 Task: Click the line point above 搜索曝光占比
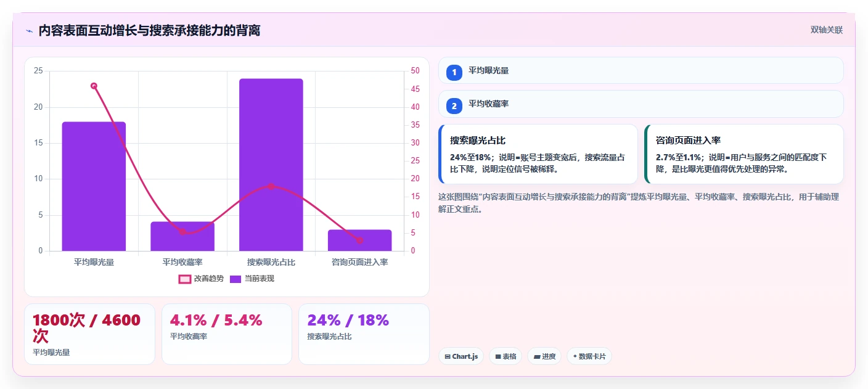[271, 186]
